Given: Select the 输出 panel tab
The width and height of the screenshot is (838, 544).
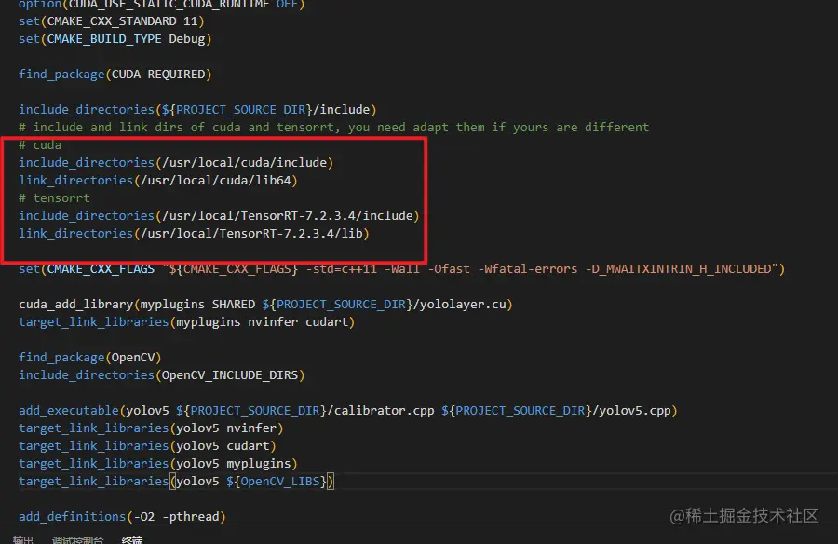Looking at the screenshot, I should click(x=23, y=539).
